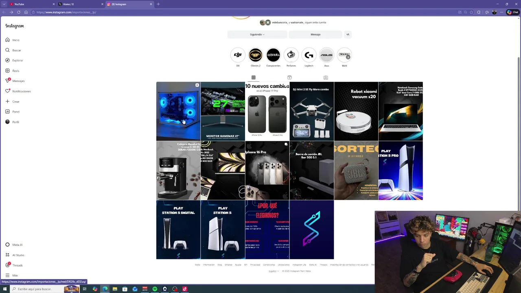Open the Más hamburger menu

[x=11, y=276]
